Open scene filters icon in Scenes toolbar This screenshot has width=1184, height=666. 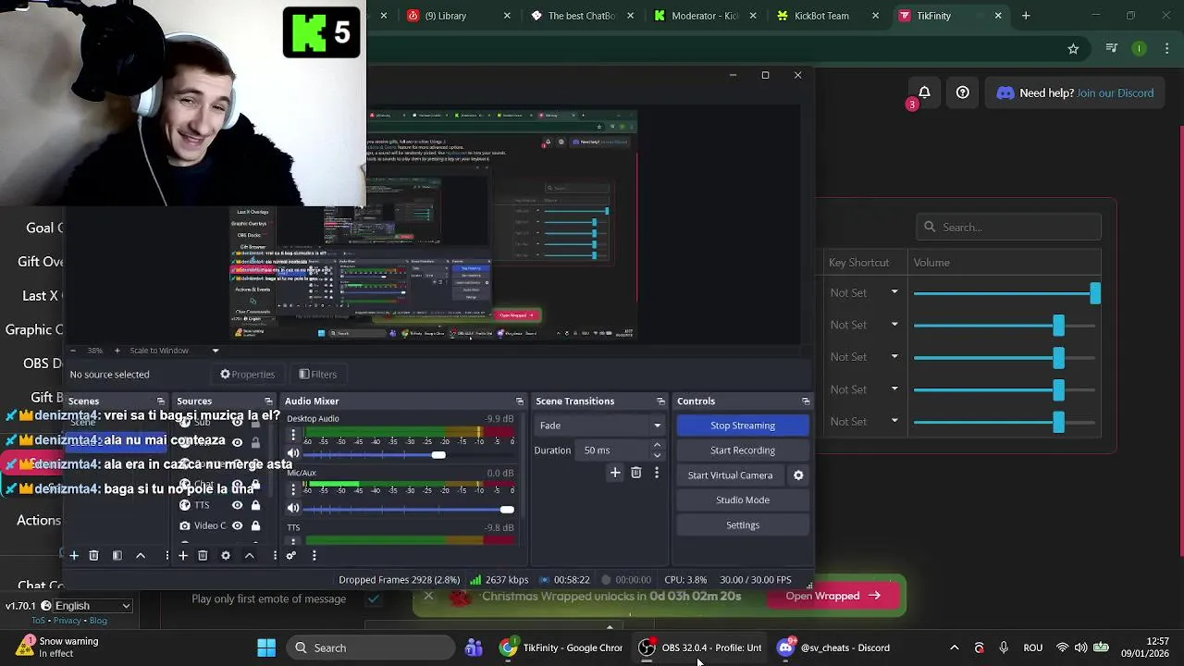[x=117, y=556]
